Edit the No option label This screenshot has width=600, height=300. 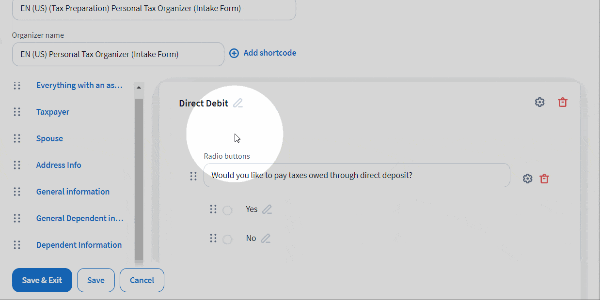click(x=266, y=238)
